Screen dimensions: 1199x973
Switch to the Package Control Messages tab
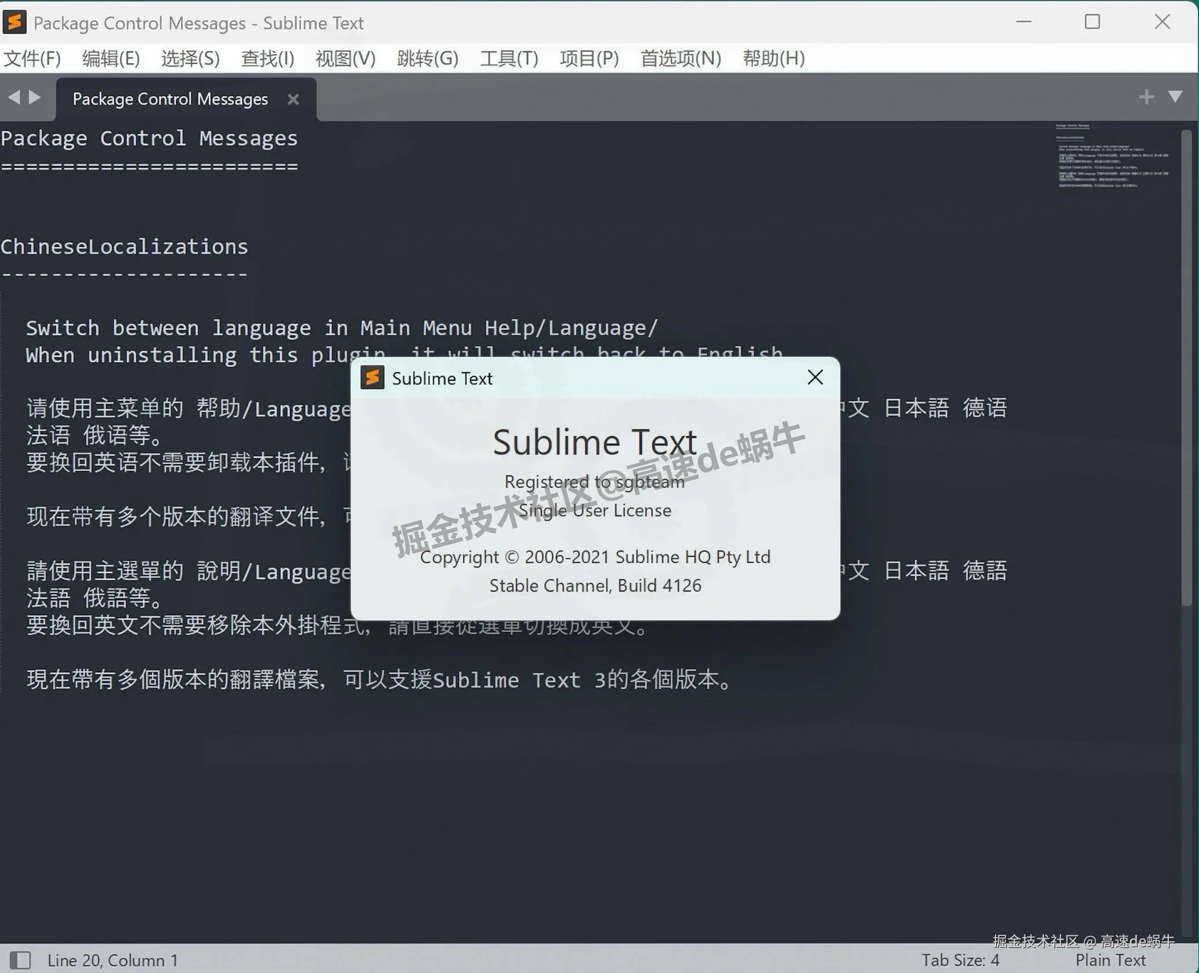169,99
